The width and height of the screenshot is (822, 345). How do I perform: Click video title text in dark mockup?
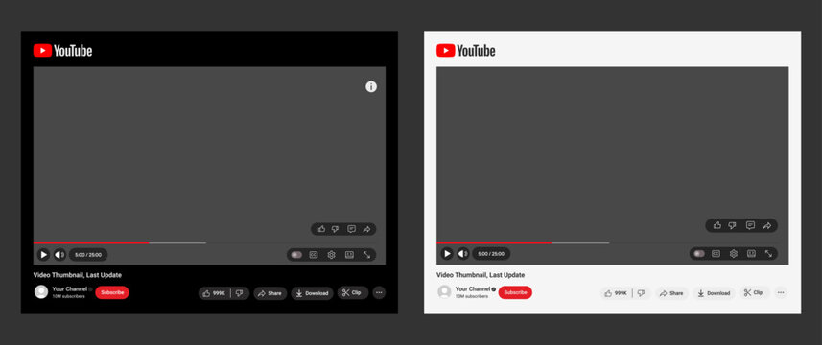(x=78, y=275)
